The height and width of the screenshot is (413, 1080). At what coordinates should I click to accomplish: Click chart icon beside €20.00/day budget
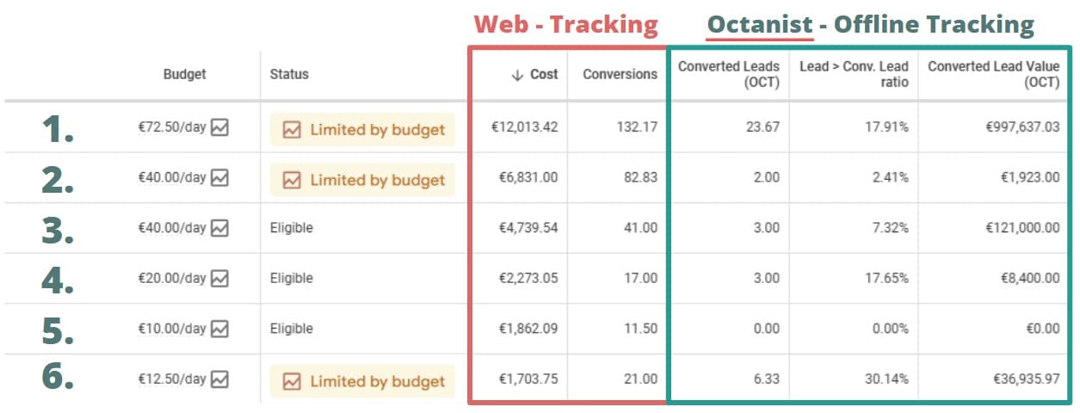pos(220,278)
